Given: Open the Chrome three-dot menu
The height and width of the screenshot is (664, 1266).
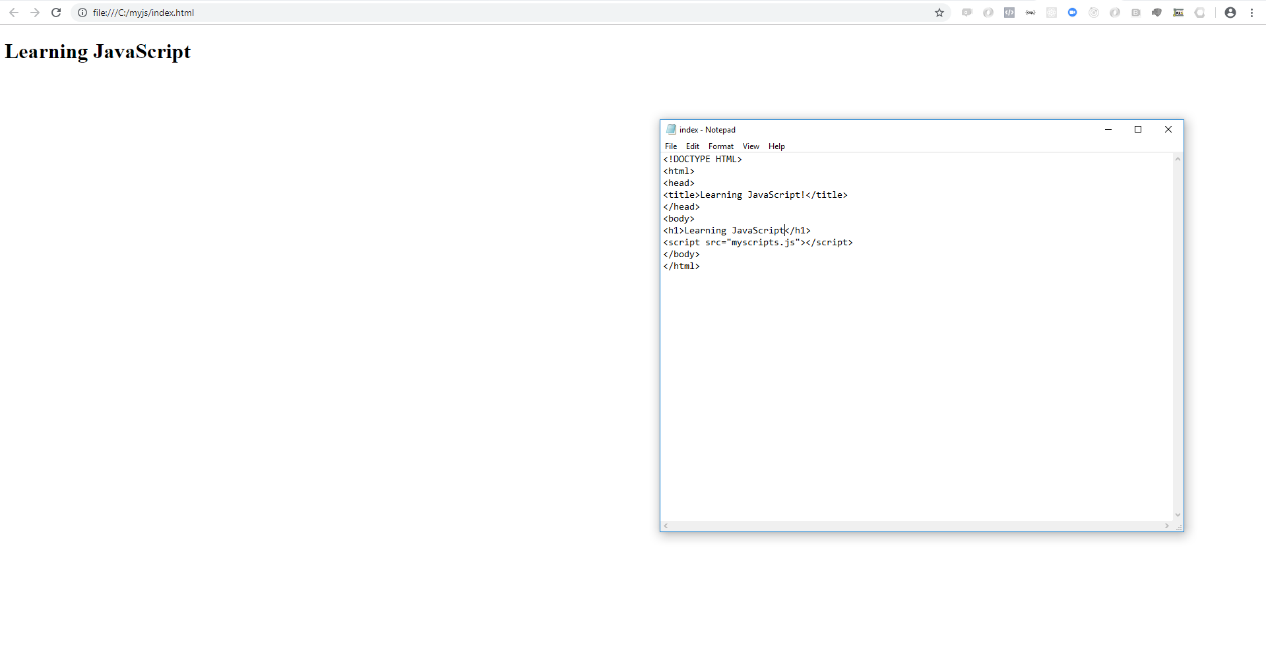Looking at the screenshot, I should coord(1251,13).
